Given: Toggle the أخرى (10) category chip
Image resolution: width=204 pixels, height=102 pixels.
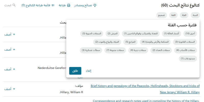Looking at the screenshot, I should (x=190, y=33).
